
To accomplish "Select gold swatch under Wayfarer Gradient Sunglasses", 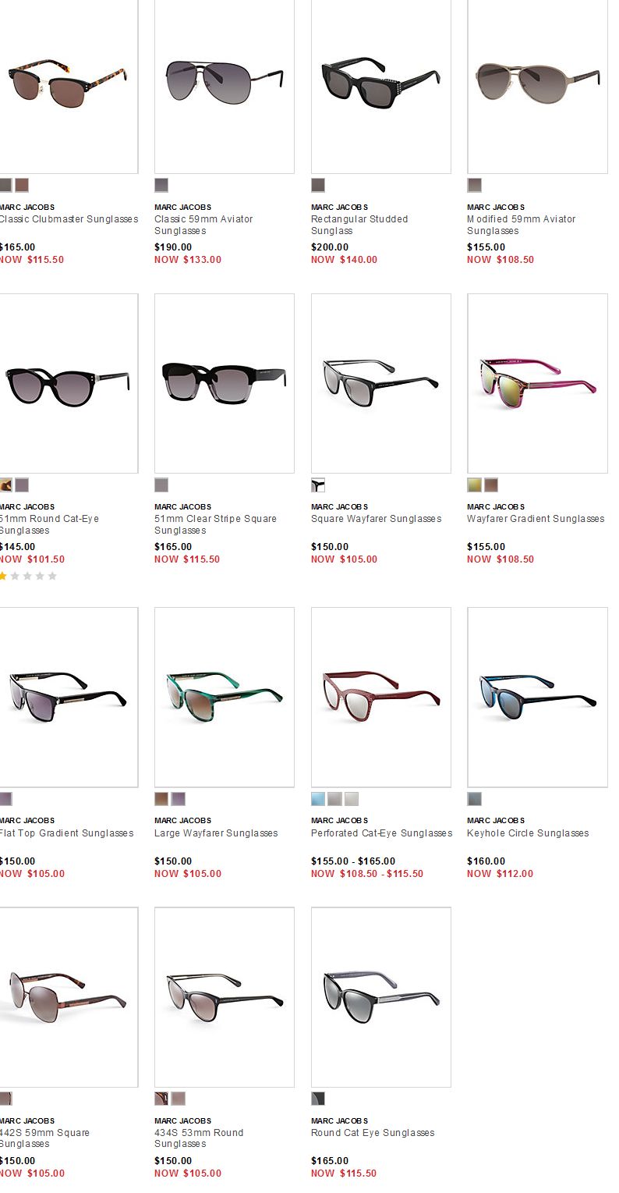I will click(474, 485).
